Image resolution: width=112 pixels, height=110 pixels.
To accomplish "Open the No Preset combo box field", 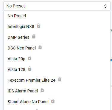I will point(57,6).
